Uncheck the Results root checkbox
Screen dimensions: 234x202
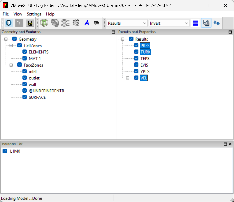pyautogui.click(x=131, y=39)
